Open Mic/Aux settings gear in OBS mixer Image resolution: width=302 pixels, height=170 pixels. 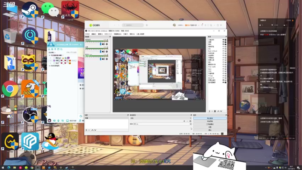coord(107,59)
